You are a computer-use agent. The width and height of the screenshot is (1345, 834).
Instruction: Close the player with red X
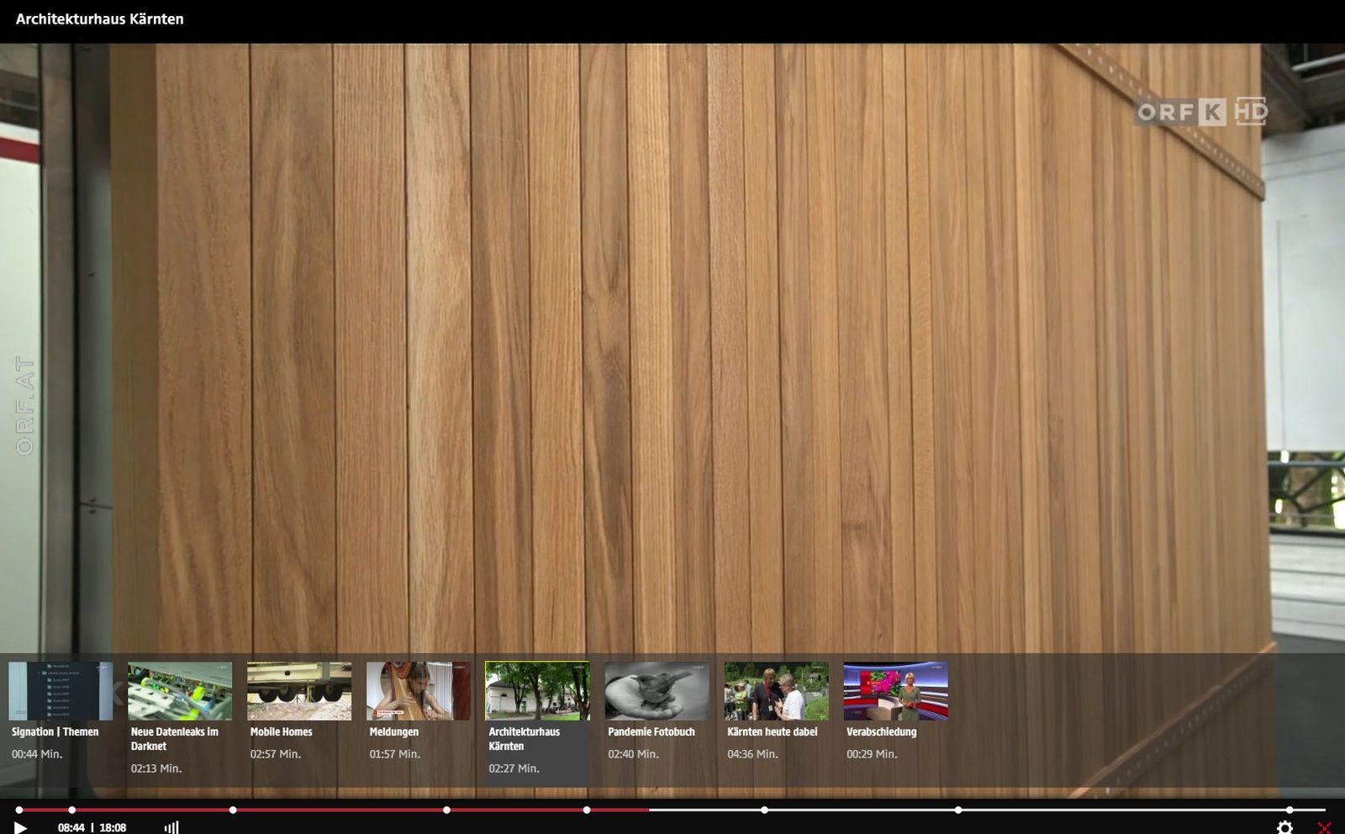point(1324,827)
